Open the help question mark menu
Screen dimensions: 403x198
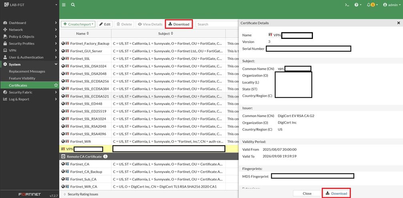358,5
